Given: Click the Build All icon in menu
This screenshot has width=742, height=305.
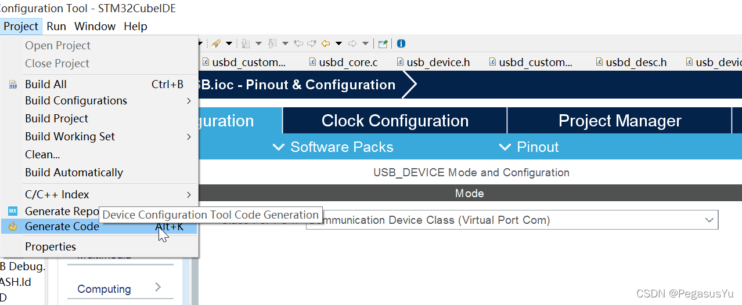Looking at the screenshot, I should click(13, 85).
